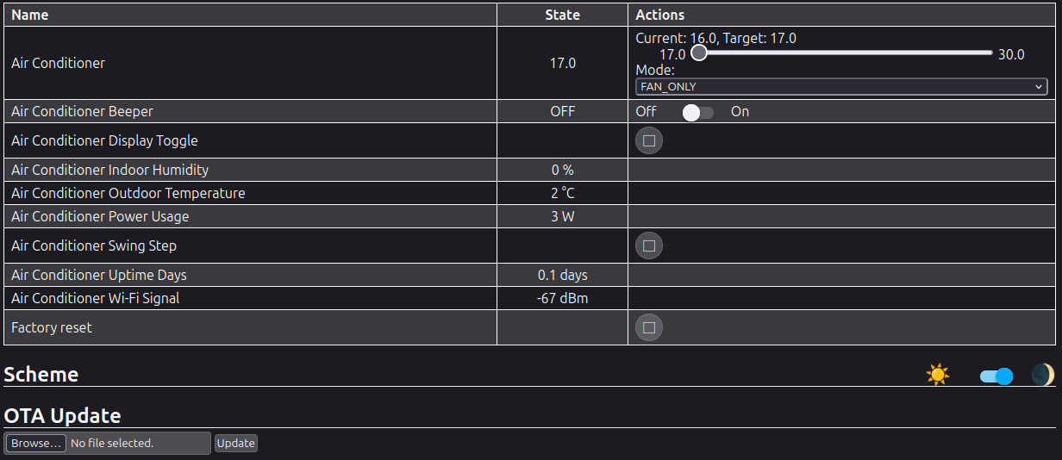This screenshot has height=460, width=1062.
Task: Click the Air Conditioner Outdoor Temperature label
Action: [x=128, y=193]
